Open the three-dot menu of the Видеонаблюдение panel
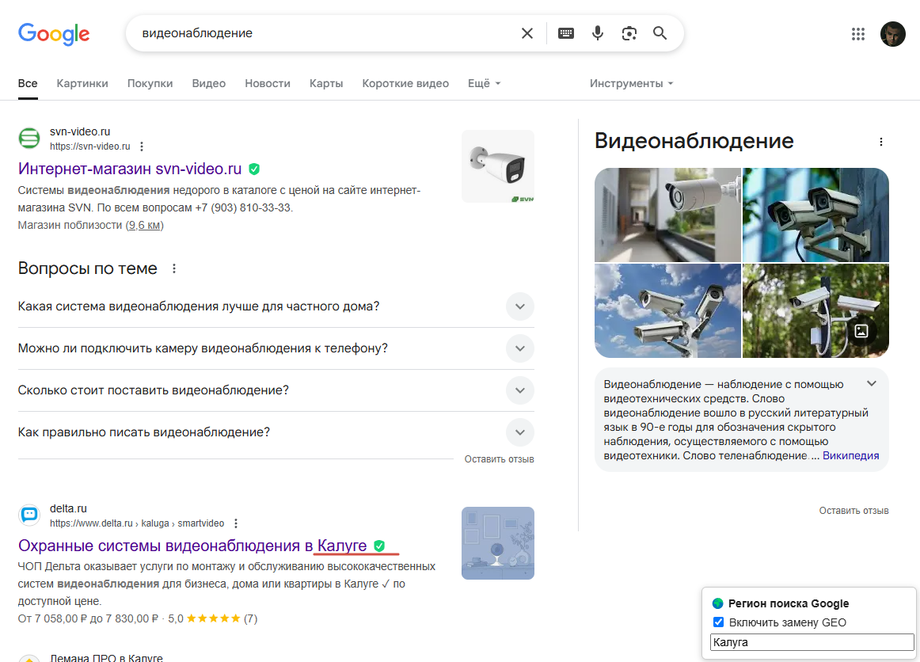Viewport: 920px width, 662px height. coord(881,141)
